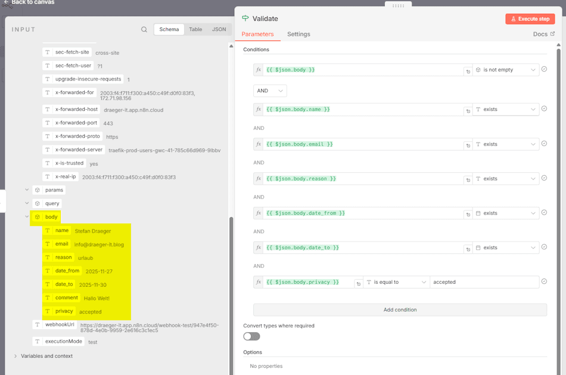
Task: Open the 'is not empty' operator dropdown
Action: (506, 70)
